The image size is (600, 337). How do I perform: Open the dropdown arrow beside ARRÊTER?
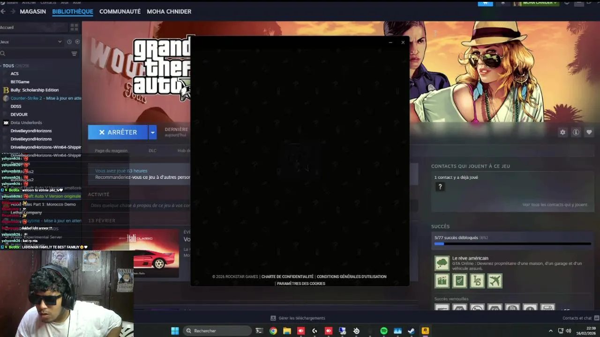coord(152,132)
